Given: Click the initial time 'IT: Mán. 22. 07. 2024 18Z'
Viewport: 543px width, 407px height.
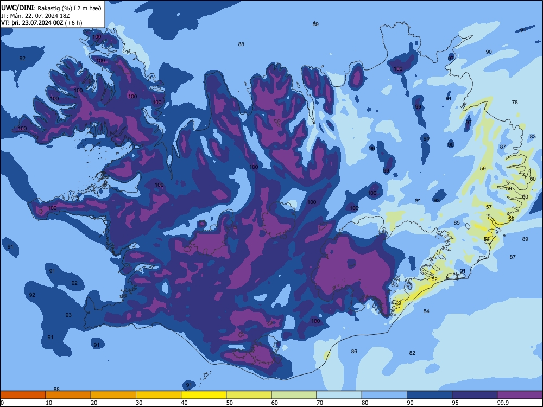Looking at the screenshot, I should tap(35, 16).
